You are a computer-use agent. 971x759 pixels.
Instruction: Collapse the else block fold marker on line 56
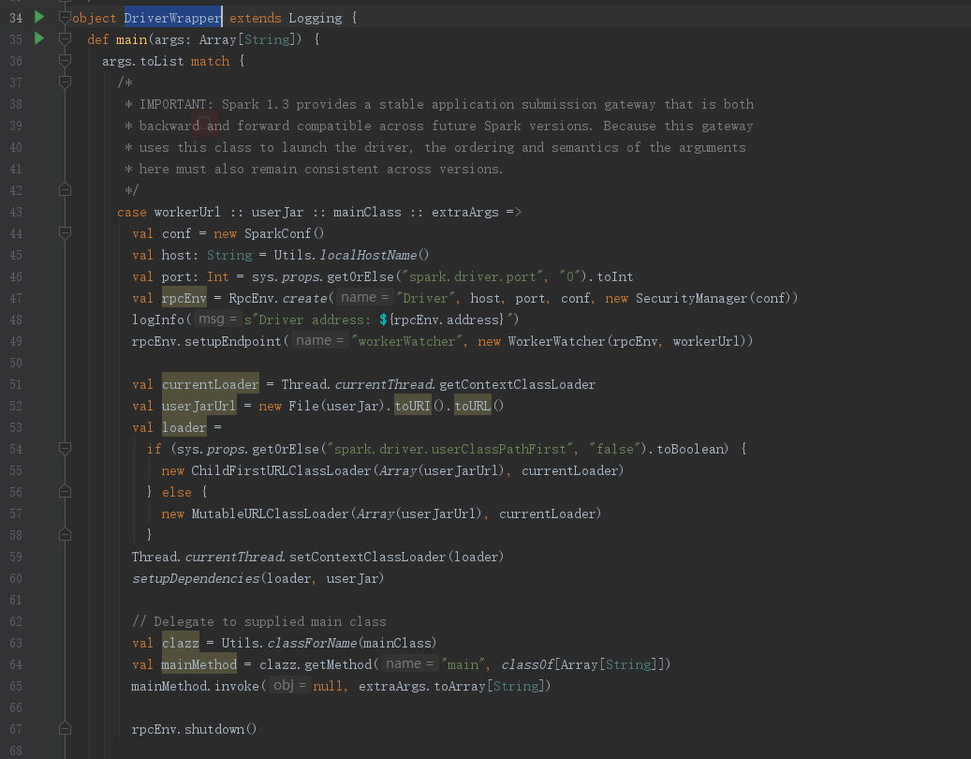[65, 492]
